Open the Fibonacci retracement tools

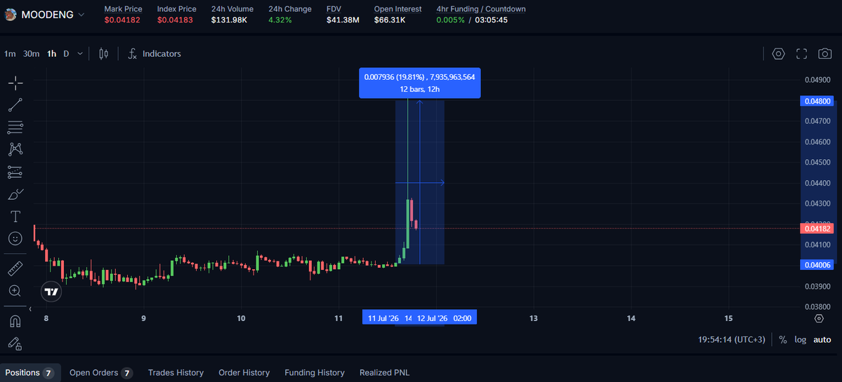pos(15,127)
